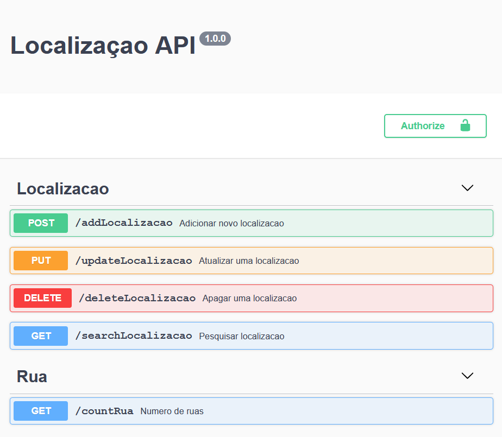
Task: Click the GET badge for searchLocalizacao
Action: point(41,336)
